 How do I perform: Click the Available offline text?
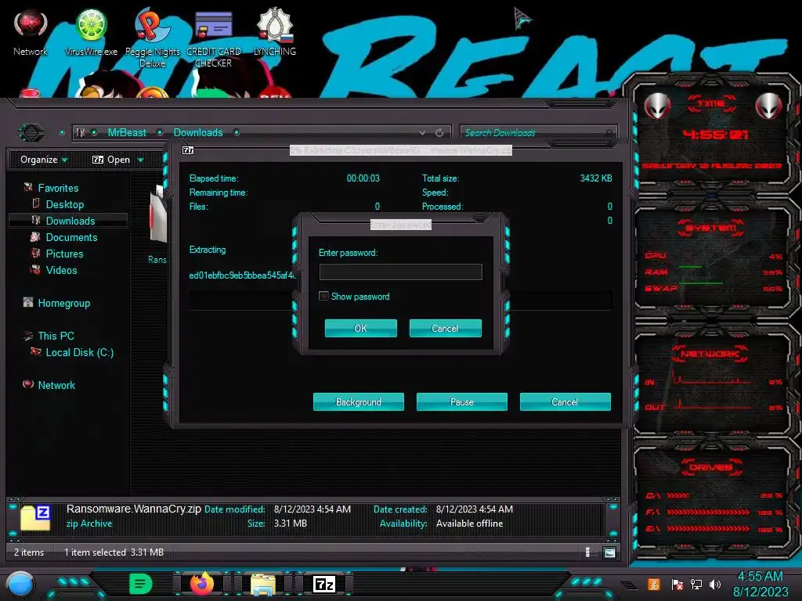(469, 524)
